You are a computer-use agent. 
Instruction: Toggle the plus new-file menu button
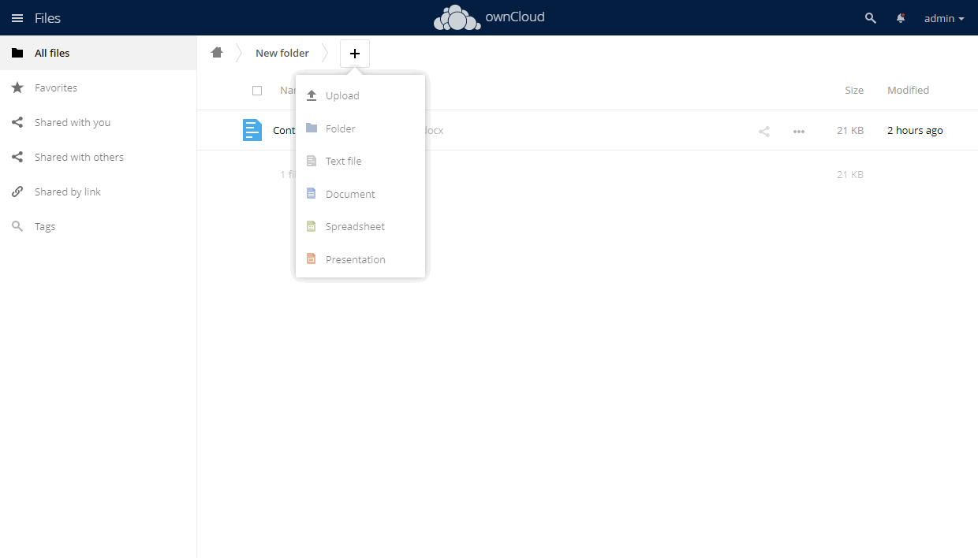(x=355, y=54)
